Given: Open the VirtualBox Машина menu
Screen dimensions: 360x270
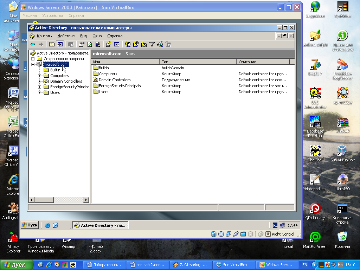Looking at the screenshot, I should click(x=30, y=15).
